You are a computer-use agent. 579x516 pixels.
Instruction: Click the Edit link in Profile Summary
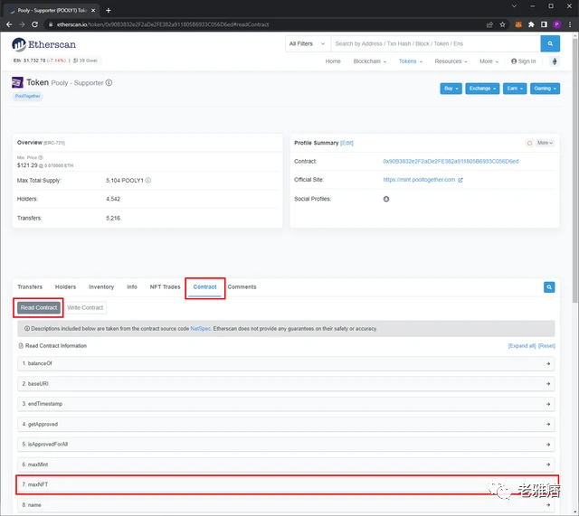[346, 143]
